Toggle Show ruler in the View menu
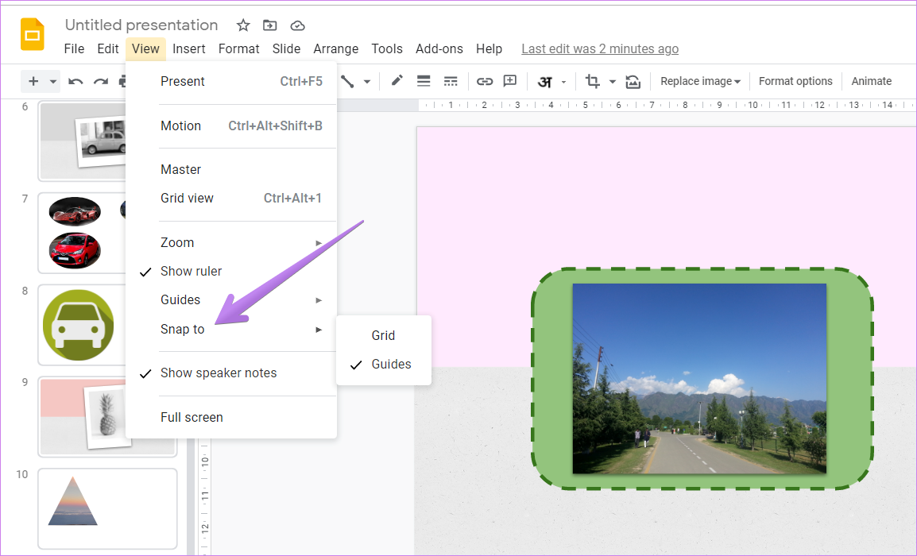 (x=191, y=271)
